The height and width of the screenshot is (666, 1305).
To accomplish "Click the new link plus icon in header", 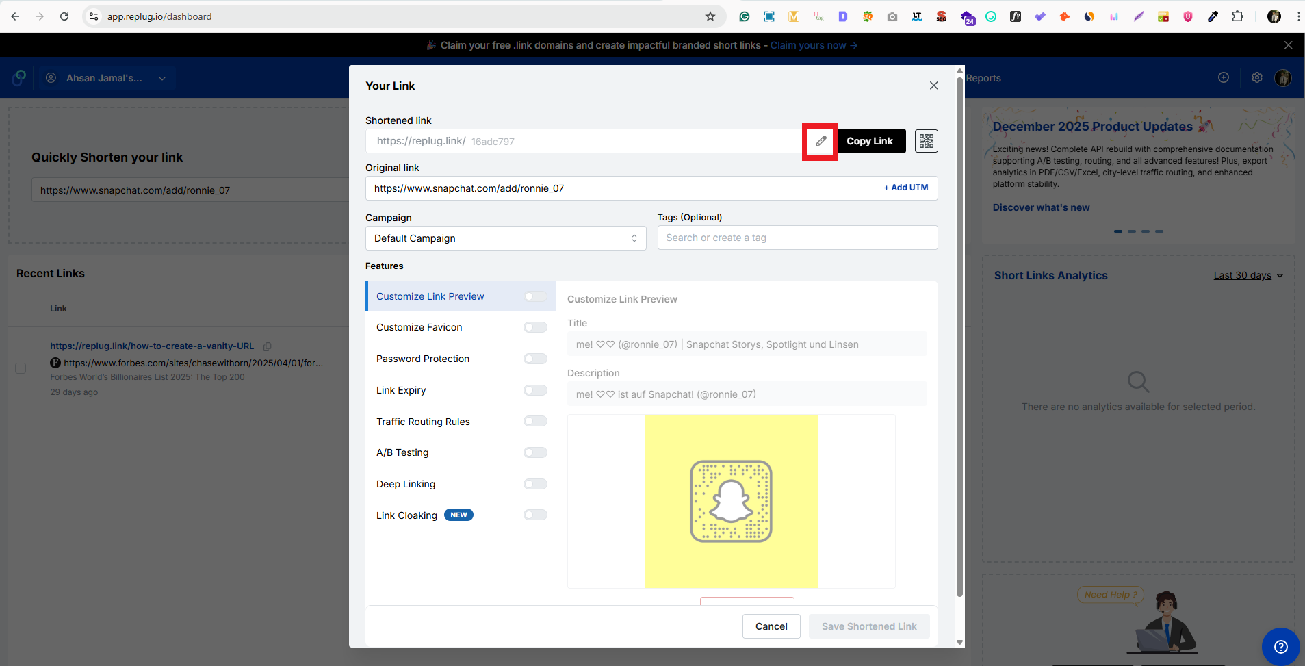I will pyautogui.click(x=1224, y=77).
